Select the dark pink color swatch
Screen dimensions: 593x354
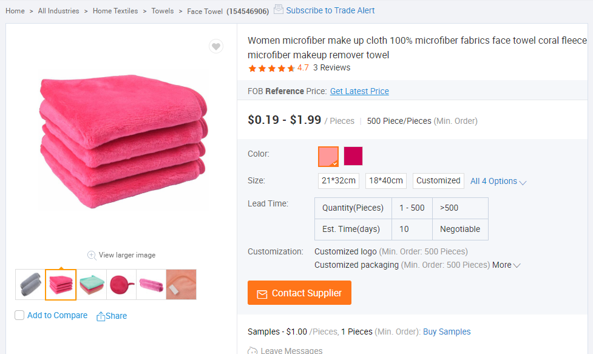coord(353,156)
